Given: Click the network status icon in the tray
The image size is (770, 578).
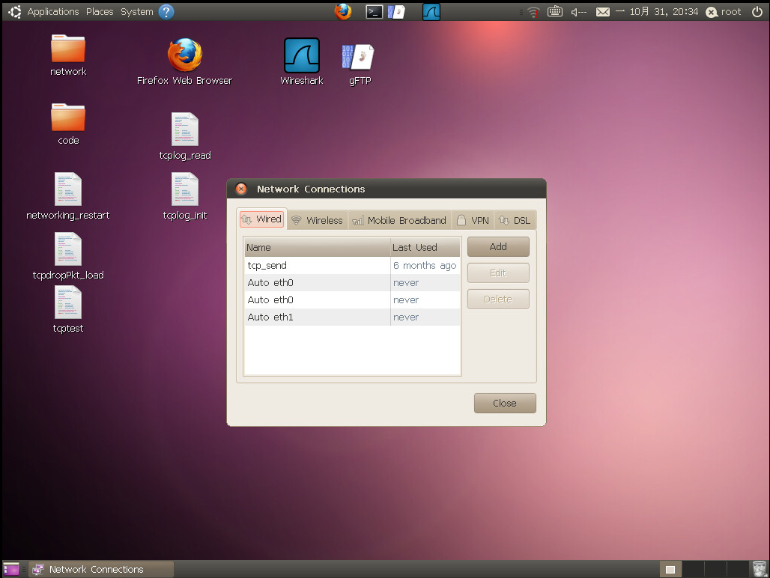Looking at the screenshot, I should (x=533, y=12).
